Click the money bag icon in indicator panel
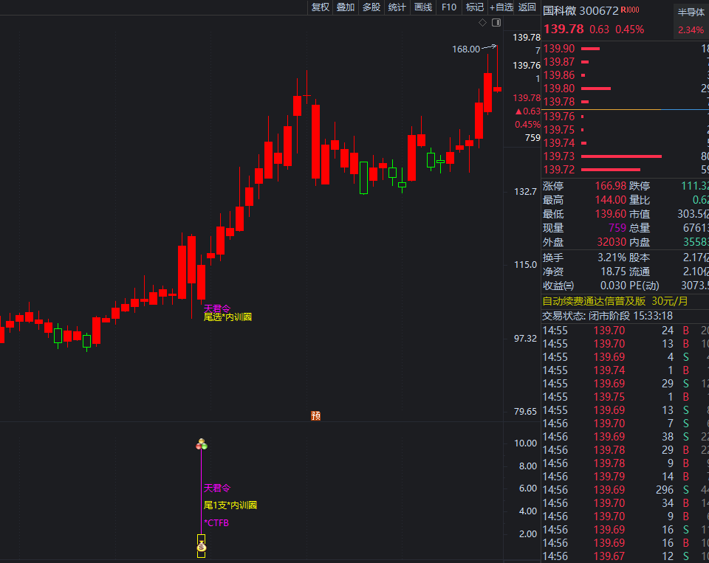 click(201, 547)
